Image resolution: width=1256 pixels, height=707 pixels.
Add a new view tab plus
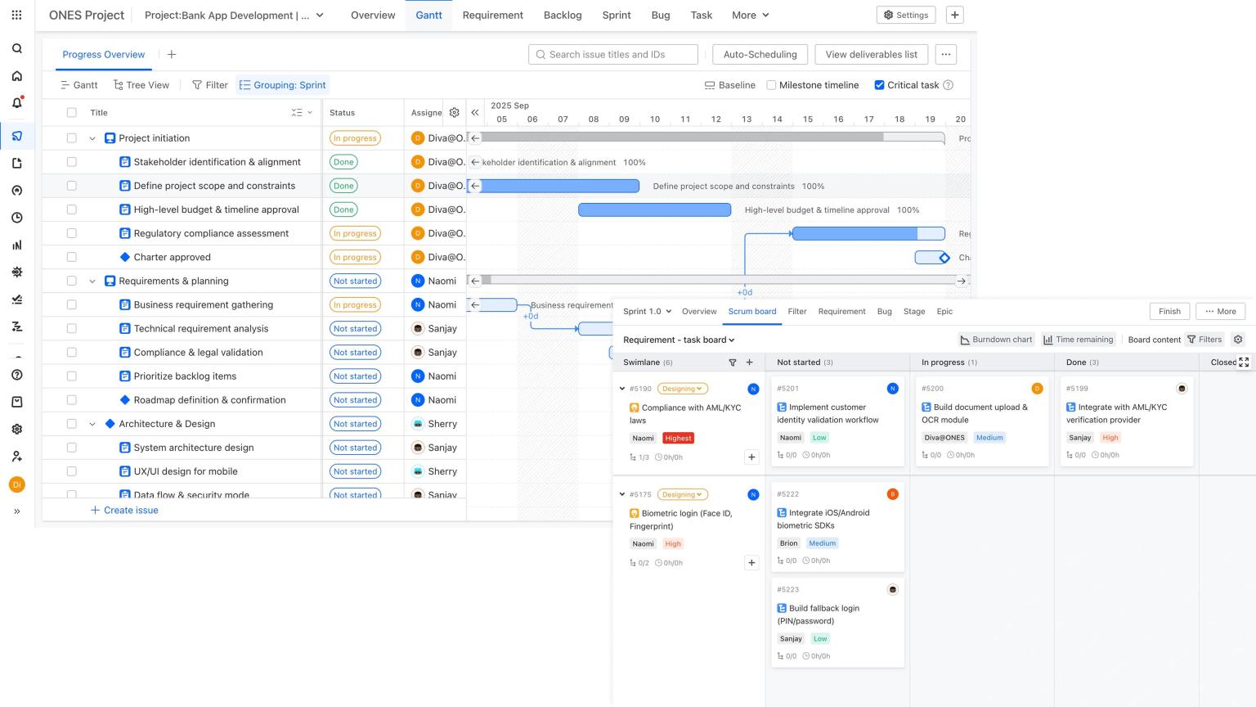click(171, 55)
